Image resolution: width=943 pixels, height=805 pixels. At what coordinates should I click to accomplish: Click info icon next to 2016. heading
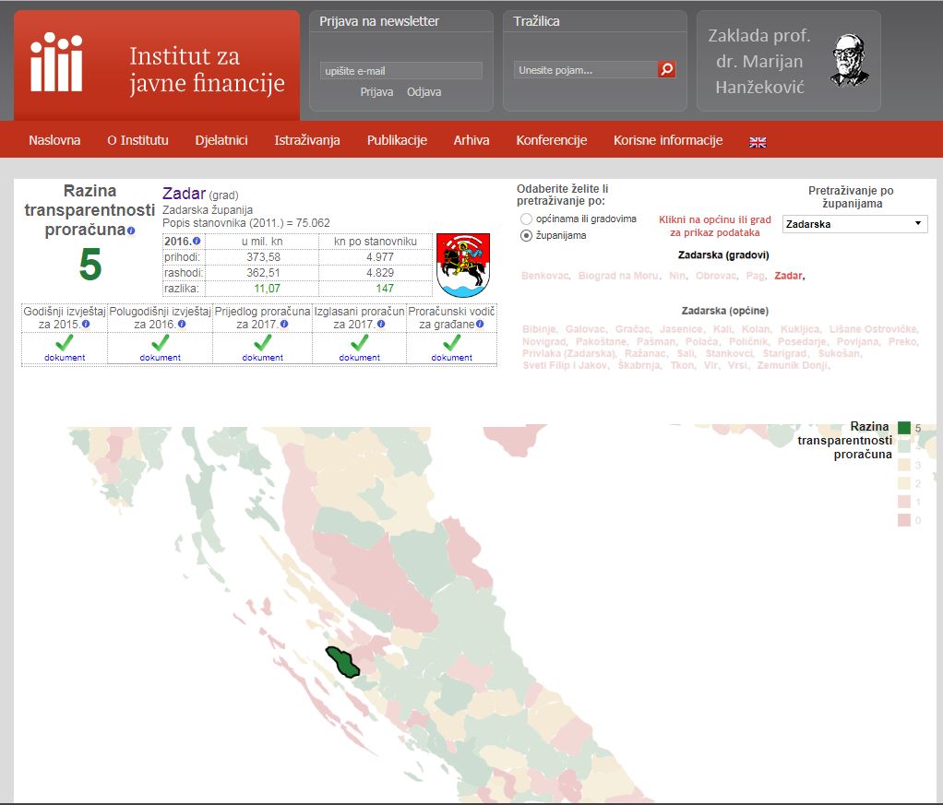(197, 242)
